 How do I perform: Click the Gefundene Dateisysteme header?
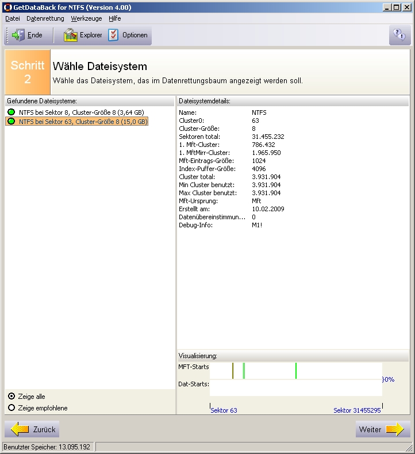pos(90,101)
